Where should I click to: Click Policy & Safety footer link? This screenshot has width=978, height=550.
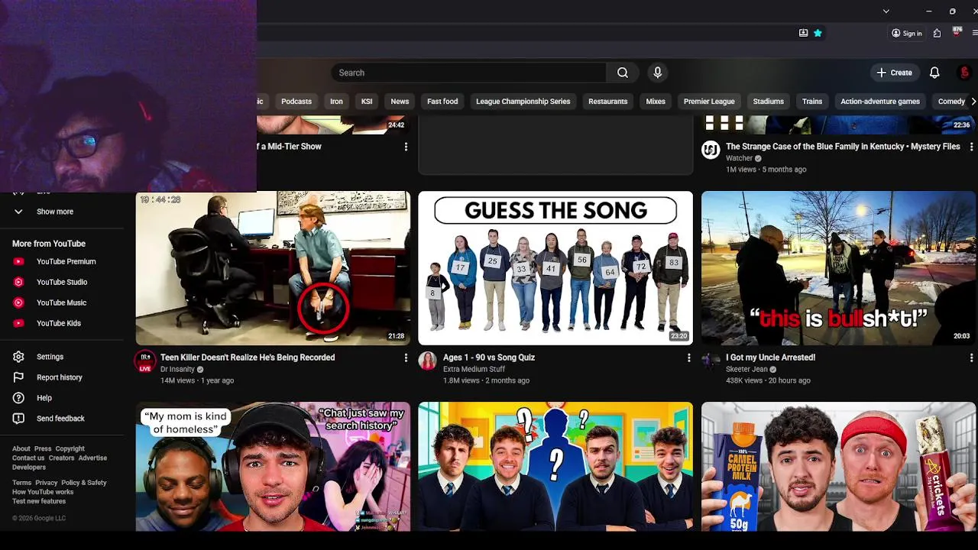(84, 483)
